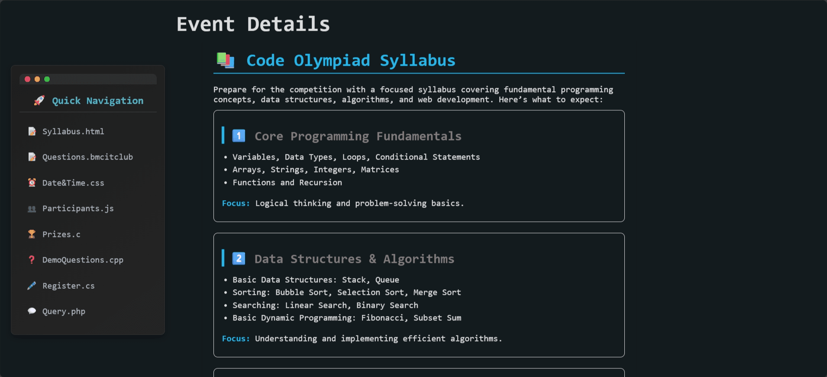Click the Event Details page title

pos(253,24)
